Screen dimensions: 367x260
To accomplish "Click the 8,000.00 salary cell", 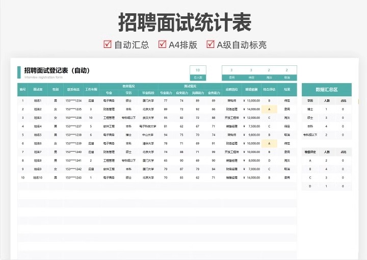I will pyautogui.click(x=252, y=161).
